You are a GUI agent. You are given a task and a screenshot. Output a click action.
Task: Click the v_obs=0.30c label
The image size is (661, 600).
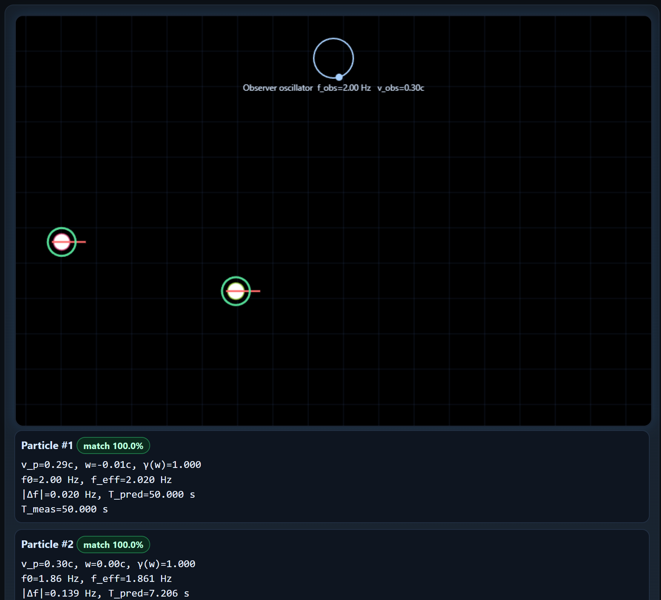401,88
